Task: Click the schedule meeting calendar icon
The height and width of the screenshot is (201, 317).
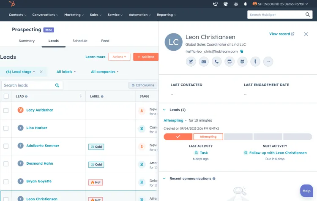Action: click(242, 62)
